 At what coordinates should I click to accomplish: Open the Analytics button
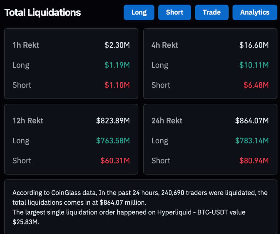[255, 12]
